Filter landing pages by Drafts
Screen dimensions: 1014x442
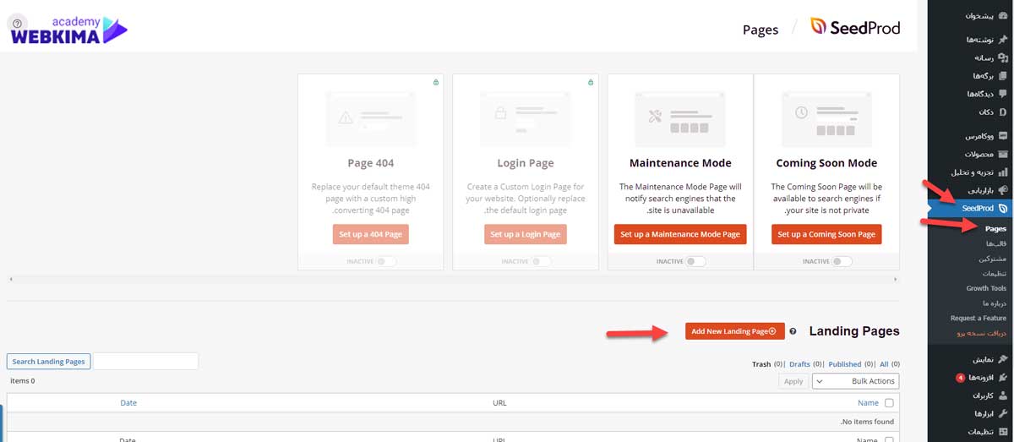point(799,364)
